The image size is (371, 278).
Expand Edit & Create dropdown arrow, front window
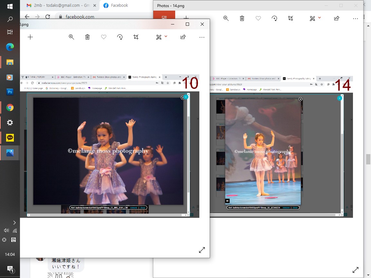point(166,36)
